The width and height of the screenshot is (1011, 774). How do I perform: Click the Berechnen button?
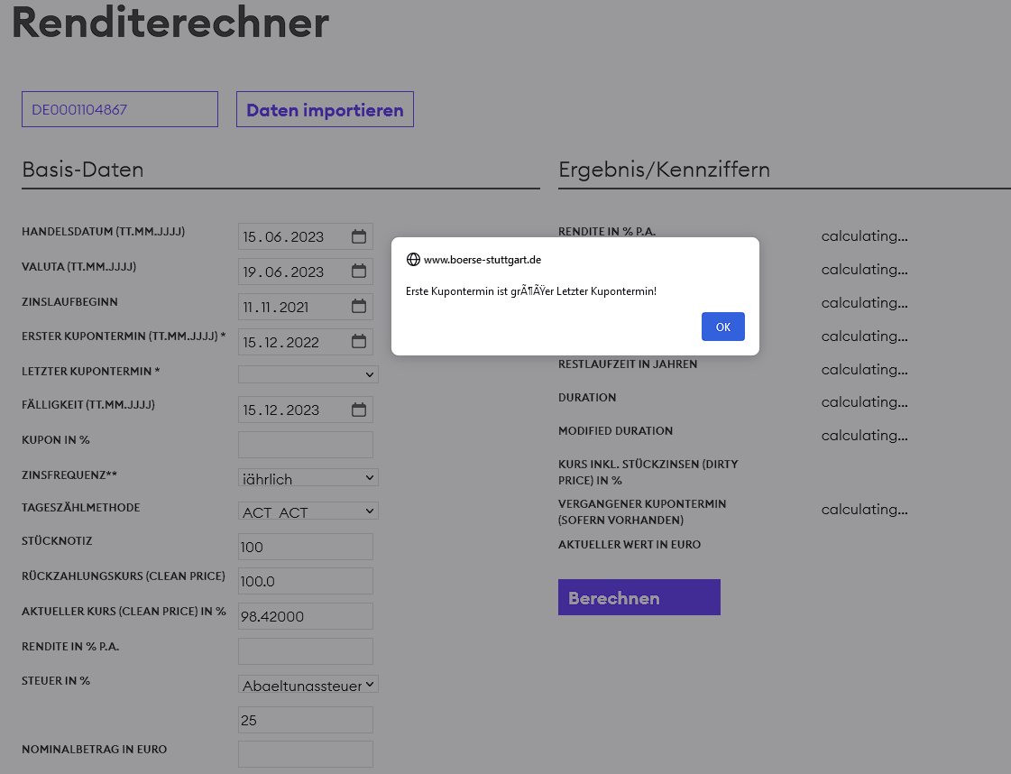click(639, 597)
